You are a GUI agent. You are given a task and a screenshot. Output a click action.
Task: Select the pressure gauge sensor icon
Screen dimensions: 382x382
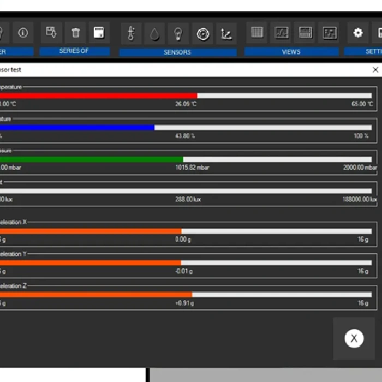click(202, 33)
